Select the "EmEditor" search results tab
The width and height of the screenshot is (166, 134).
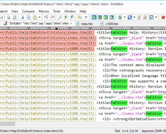[x=38, y=23]
